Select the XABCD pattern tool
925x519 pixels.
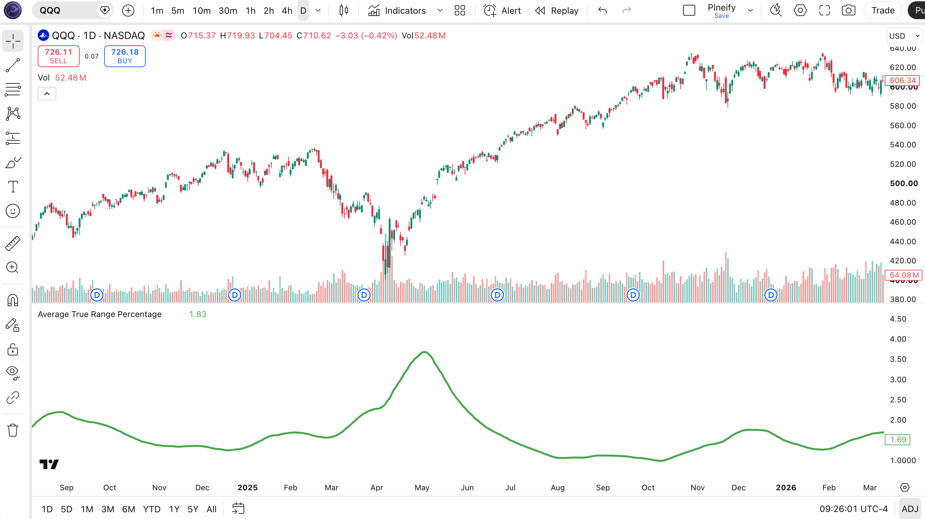pyautogui.click(x=13, y=114)
